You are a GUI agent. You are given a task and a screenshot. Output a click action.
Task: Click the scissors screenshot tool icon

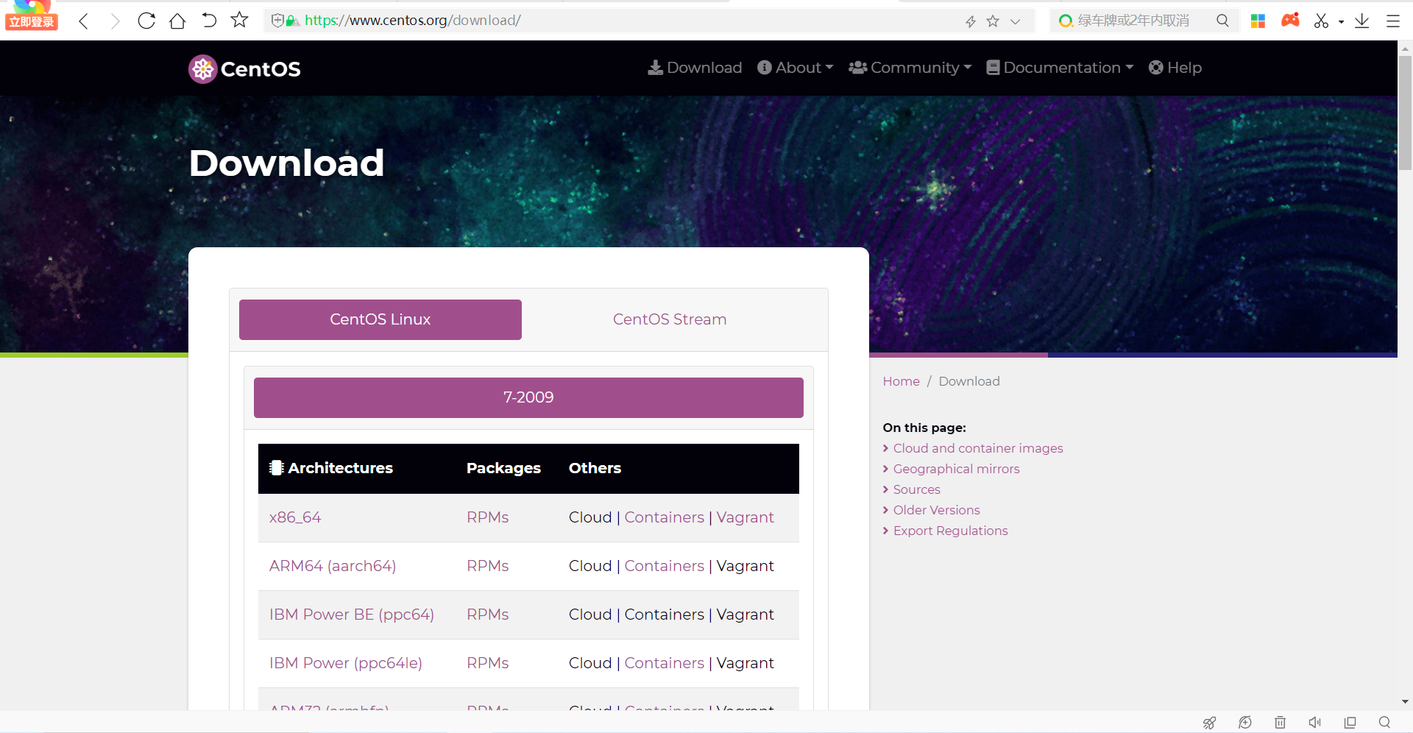click(x=1322, y=21)
